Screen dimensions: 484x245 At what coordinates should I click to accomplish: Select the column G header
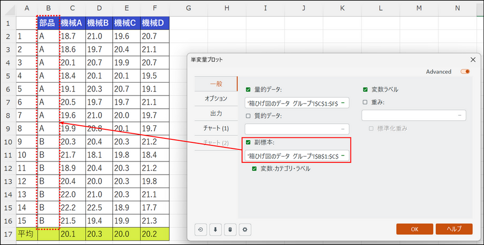click(x=188, y=9)
